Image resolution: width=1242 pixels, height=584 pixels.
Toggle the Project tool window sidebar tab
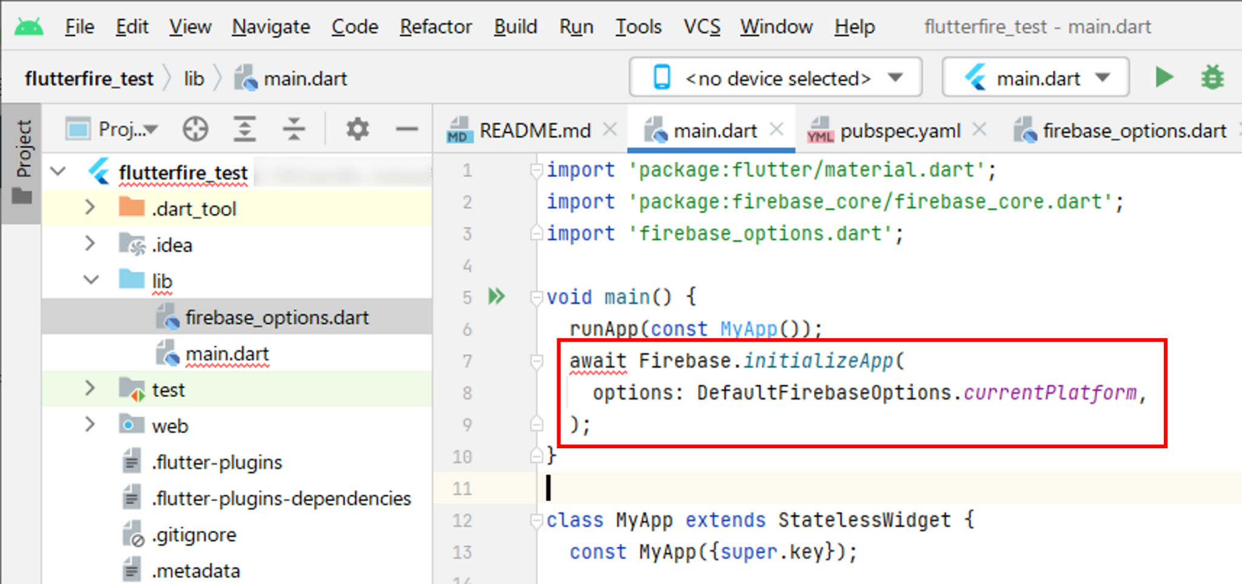pyautogui.click(x=23, y=147)
